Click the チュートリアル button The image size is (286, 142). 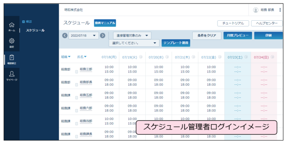(x=233, y=23)
